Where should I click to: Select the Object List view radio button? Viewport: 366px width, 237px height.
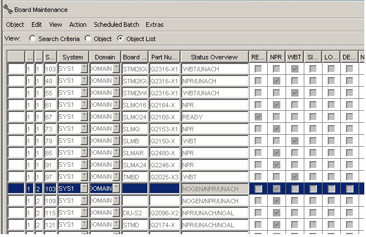tap(120, 38)
